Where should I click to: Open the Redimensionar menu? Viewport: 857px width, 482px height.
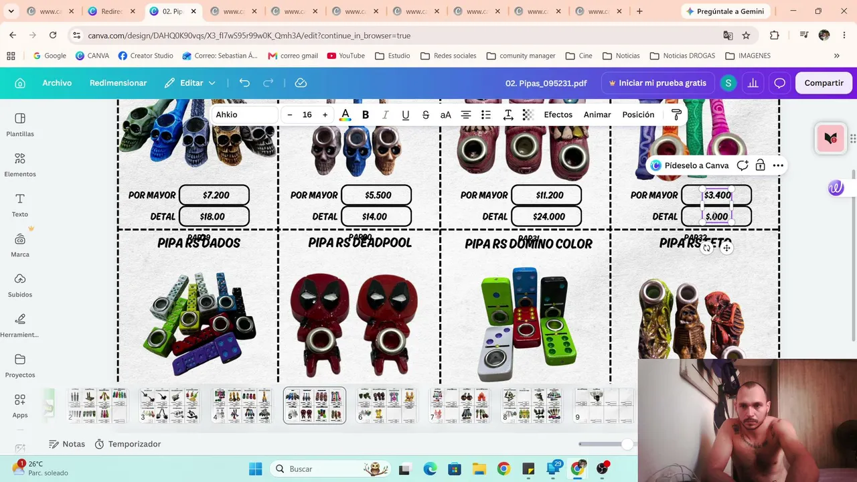point(118,83)
